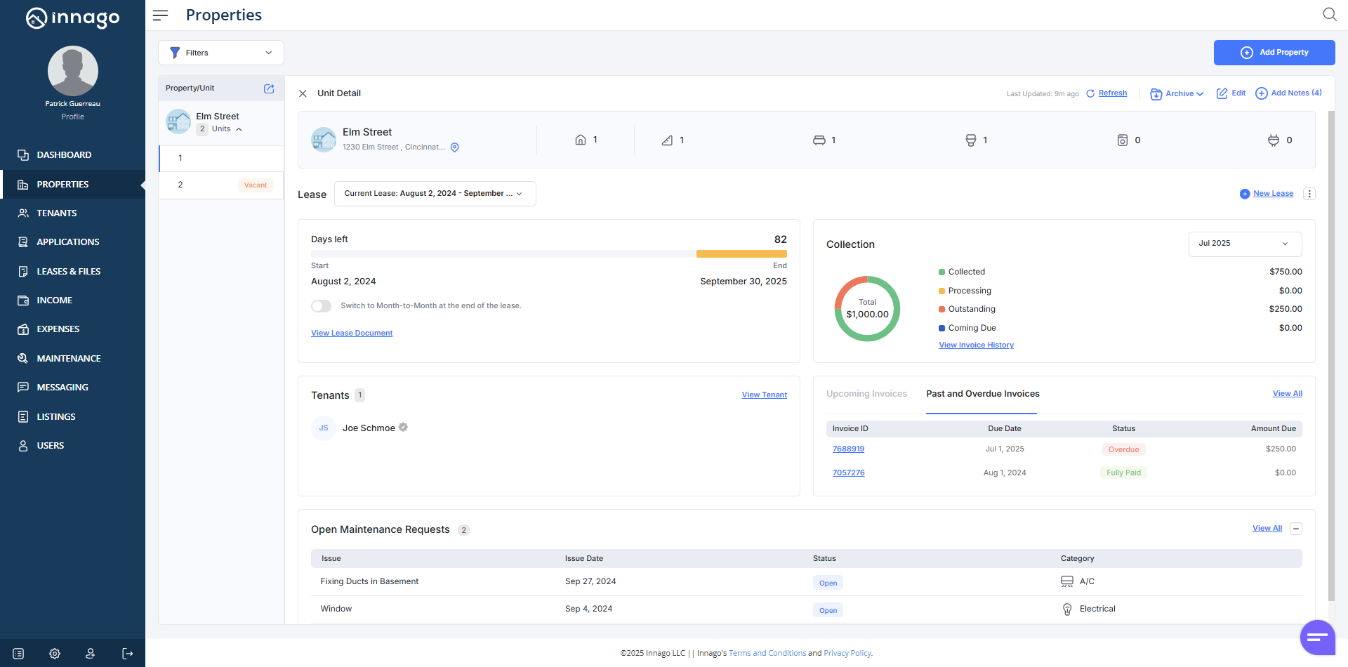Open the lease three-dot options menu
This screenshot has width=1348, height=667.
coord(1309,194)
